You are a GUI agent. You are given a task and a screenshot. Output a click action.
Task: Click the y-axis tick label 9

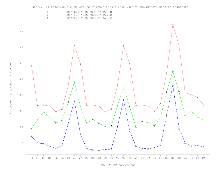(x=22, y=143)
